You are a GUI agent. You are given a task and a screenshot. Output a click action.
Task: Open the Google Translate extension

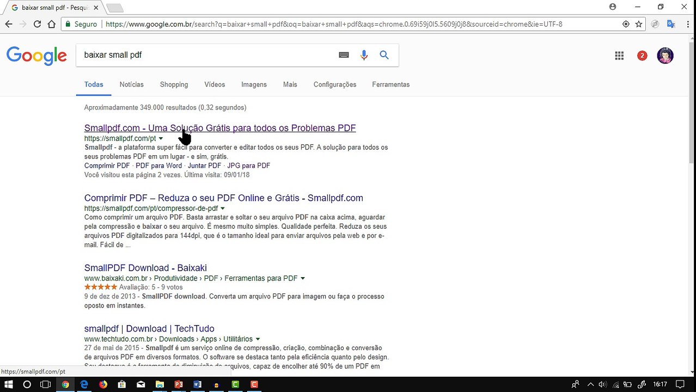pos(670,24)
